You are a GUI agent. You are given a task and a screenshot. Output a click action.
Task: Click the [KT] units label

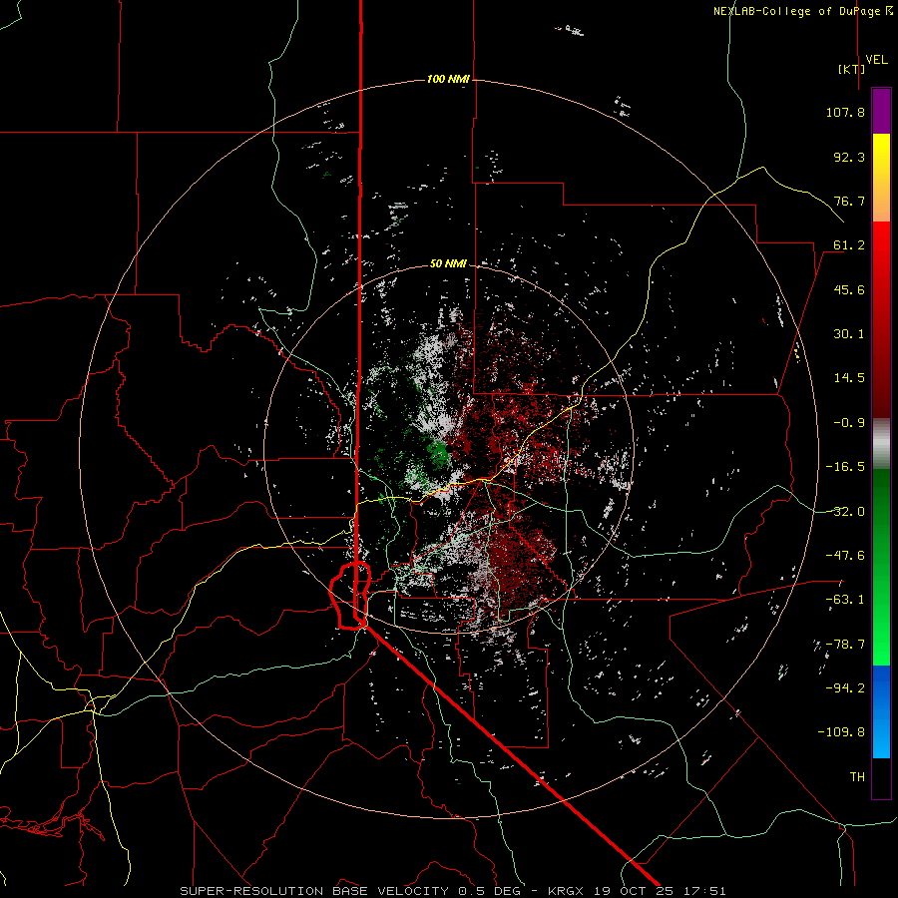click(x=852, y=69)
